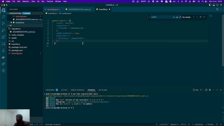Open the Extensions view
This screenshot has width=224, height=126.
pyautogui.click(x=3, y=37)
